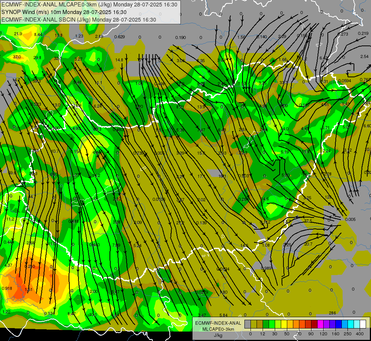Click the map value '5.84'
371x341 pixels.
(223, 315)
